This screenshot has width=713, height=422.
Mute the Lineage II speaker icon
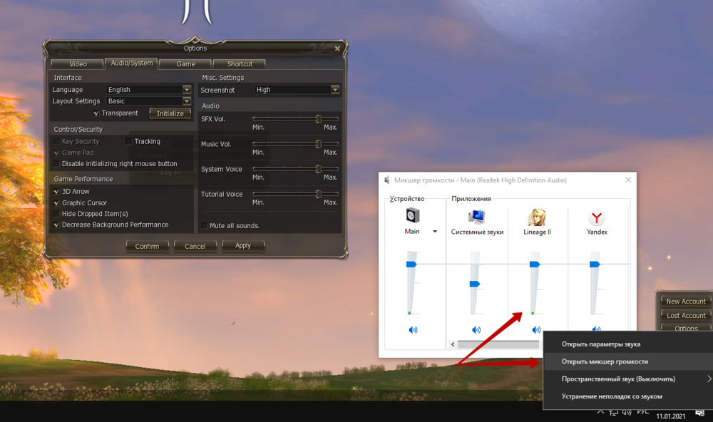tap(536, 329)
